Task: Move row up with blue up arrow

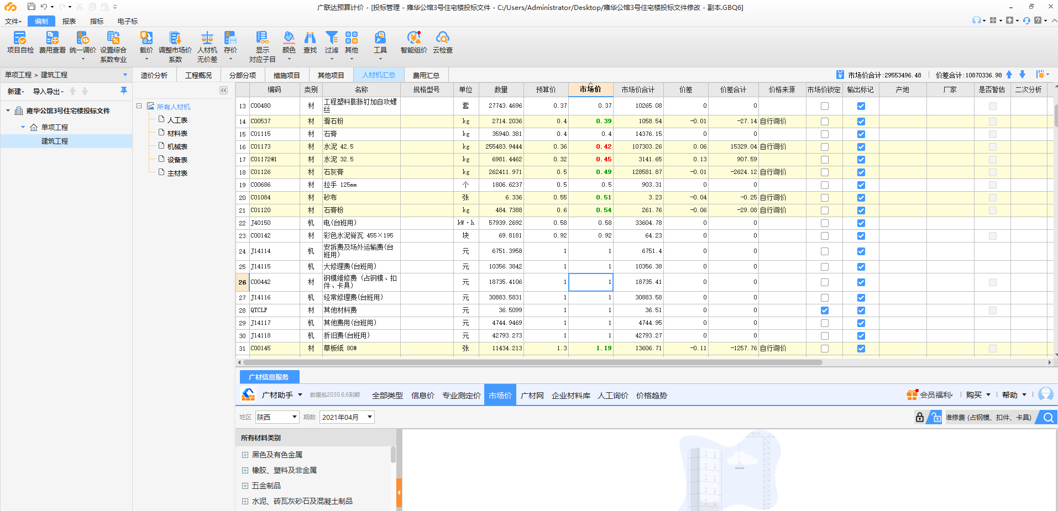Action: 1009,75
